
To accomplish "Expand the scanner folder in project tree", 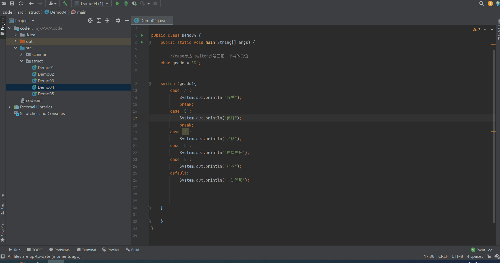I will click(22, 54).
